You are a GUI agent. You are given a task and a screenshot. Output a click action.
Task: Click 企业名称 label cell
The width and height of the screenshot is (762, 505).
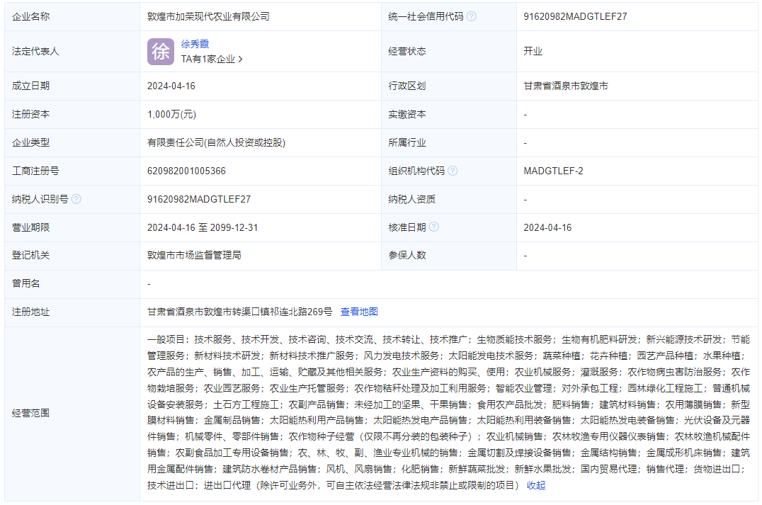coord(72,16)
